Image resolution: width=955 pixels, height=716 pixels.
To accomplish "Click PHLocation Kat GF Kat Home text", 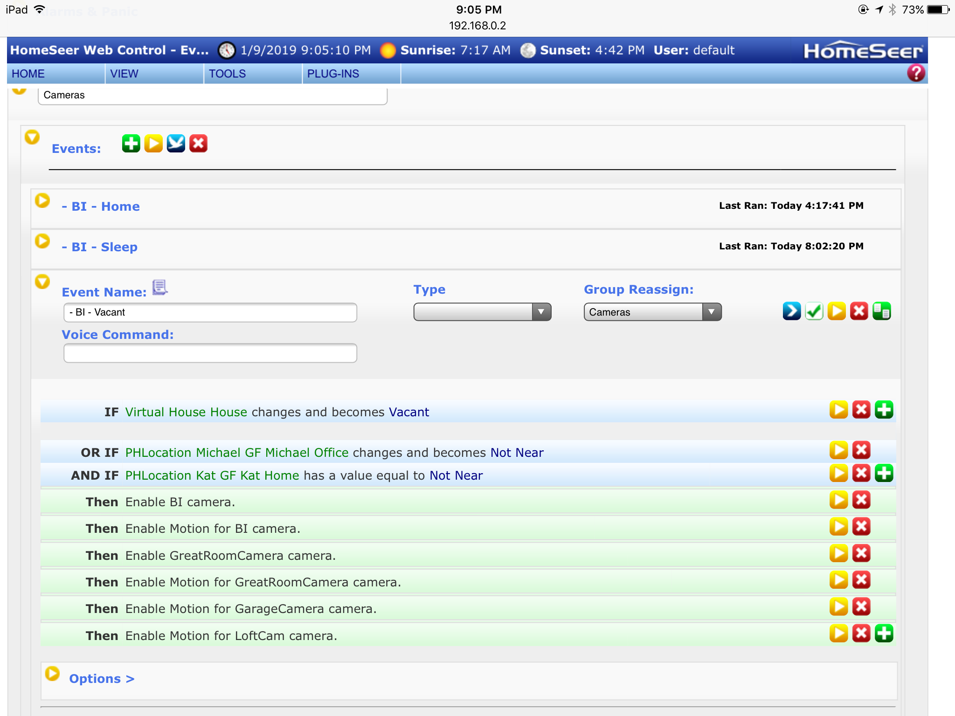I will 212,475.
